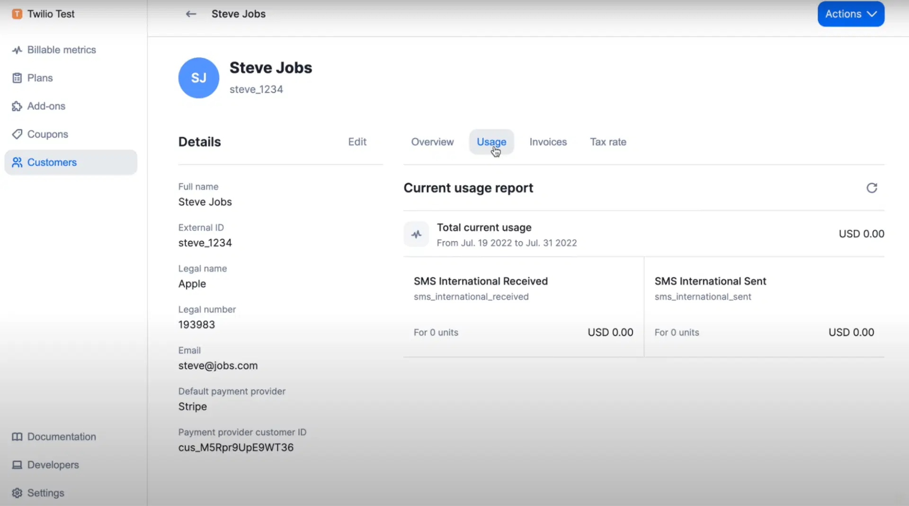Click the Billable metrics pulse icon
The height and width of the screenshot is (506, 909).
(x=17, y=50)
